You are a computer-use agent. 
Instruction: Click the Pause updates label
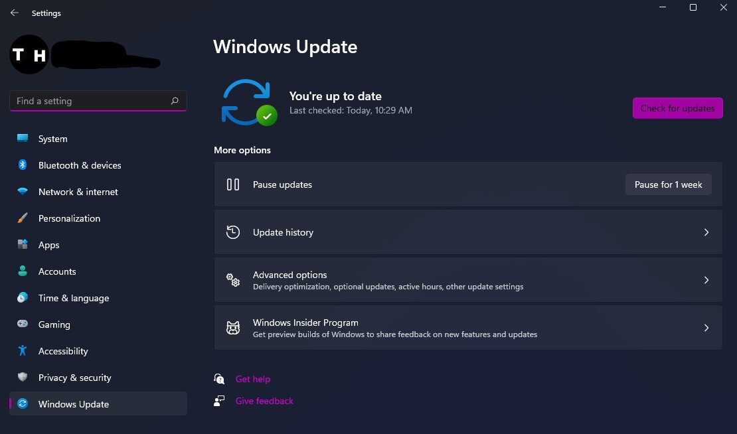tap(282, 184)
